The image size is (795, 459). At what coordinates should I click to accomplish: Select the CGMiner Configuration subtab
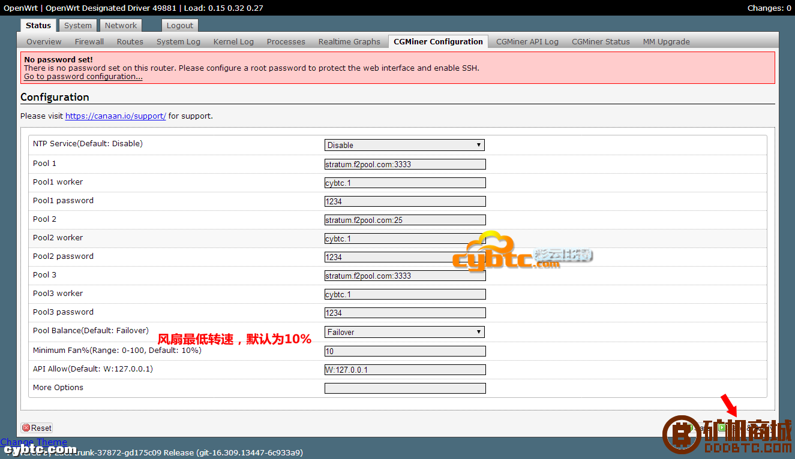[x=438, y=41]
